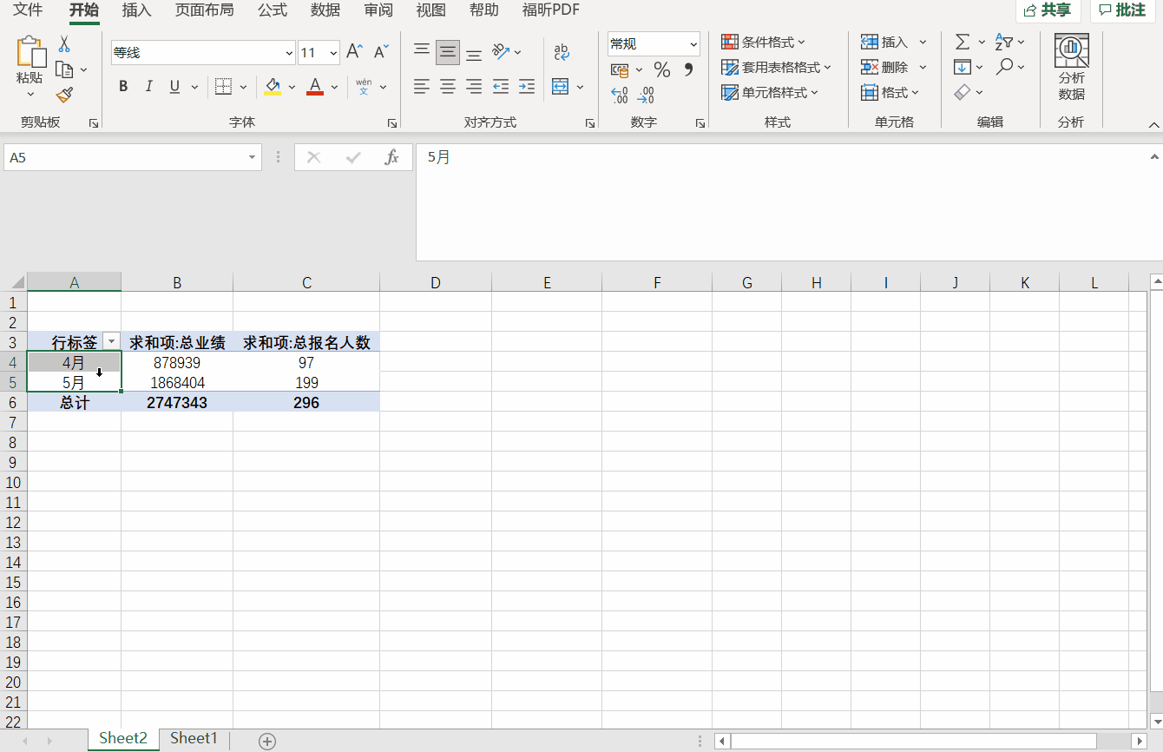Image resolution: width=1163 pixels, height=752 pixels.
Task: Click the horizontal scrollbar thumb
Action: [913, 741]
